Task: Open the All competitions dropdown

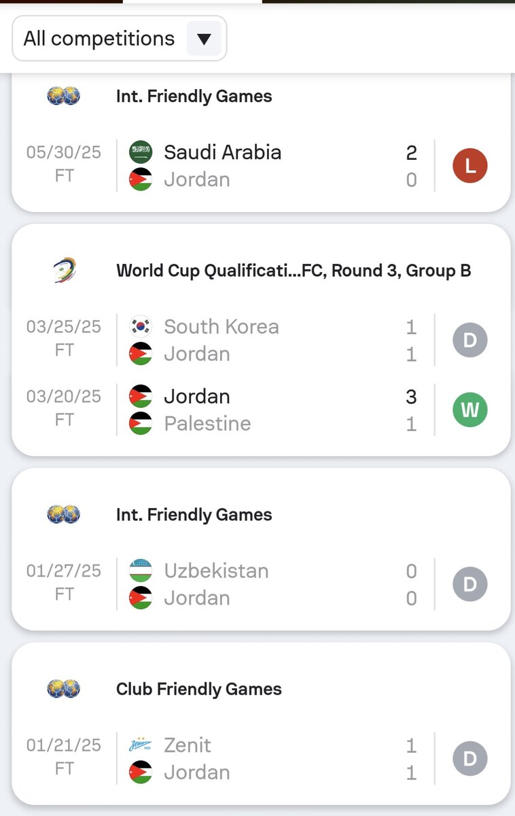Action: pyautogui.click(x=100, y=39)
